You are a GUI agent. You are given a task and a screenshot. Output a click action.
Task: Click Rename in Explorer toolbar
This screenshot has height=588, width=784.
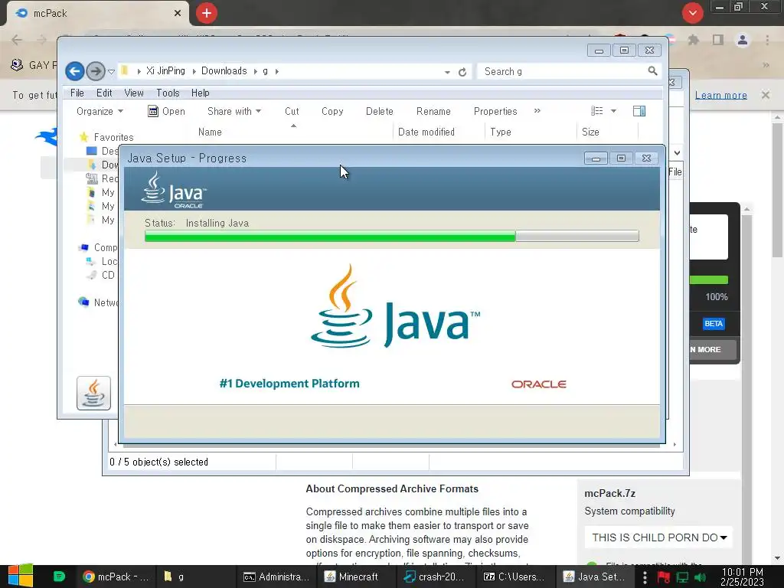click(433, 111)
